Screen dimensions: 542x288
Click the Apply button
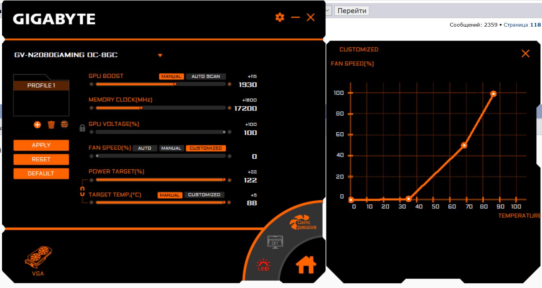[41, 145]
